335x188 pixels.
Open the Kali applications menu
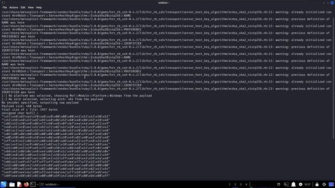(x=4, y=184)
